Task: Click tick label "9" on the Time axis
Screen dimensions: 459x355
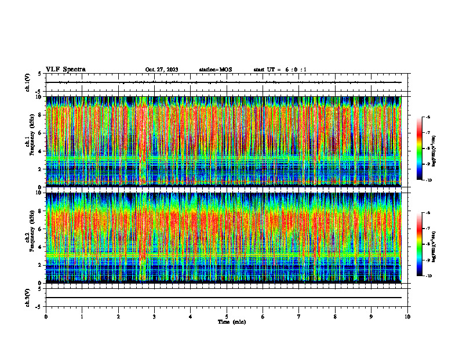Action: 371,317
